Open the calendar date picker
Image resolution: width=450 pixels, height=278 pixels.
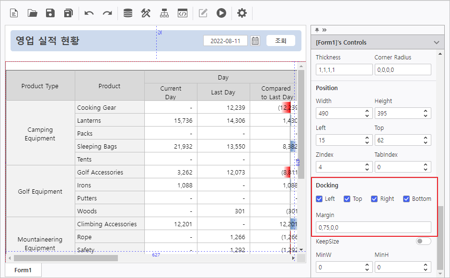(x=255, y=41)
